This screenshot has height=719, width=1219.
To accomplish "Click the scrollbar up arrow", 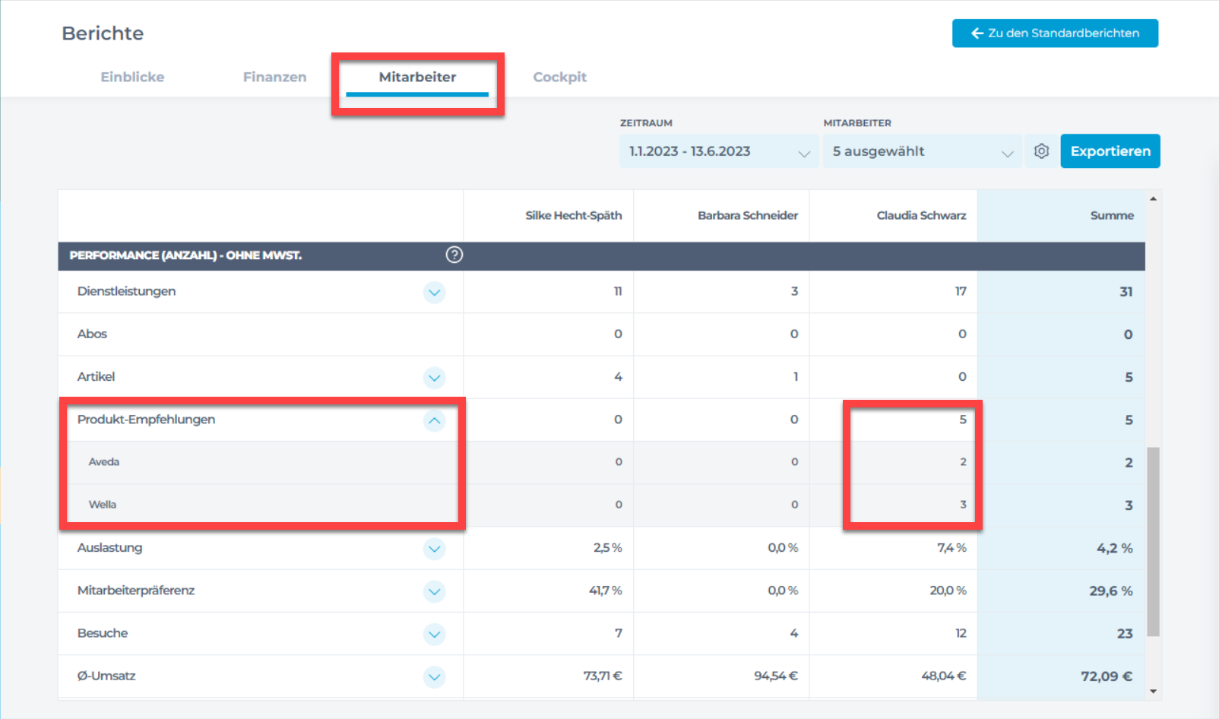I will pos(1153,198).
